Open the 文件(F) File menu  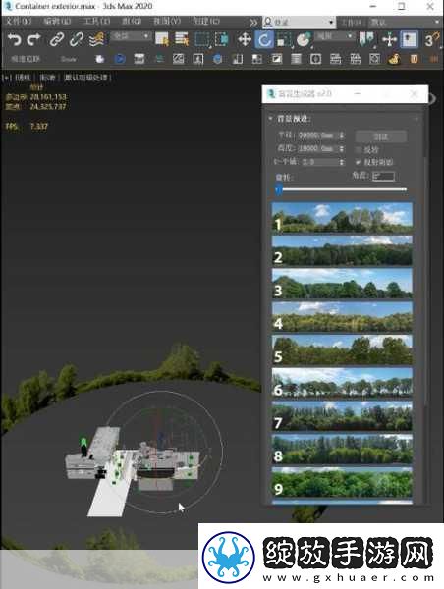click(18, 21)
